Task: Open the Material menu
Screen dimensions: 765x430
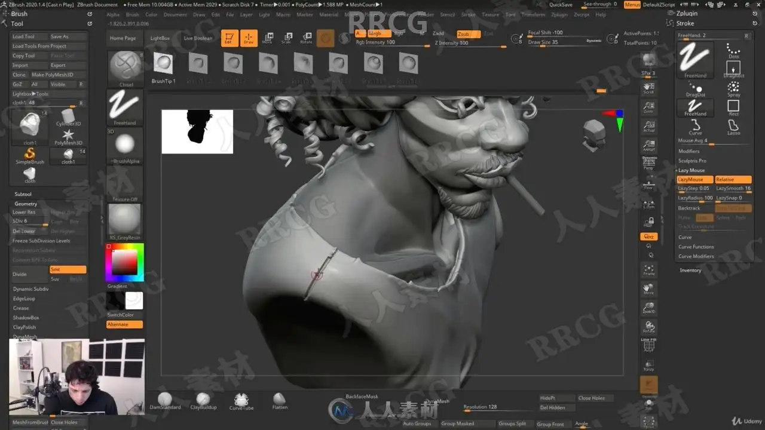Action: point(329,14)
